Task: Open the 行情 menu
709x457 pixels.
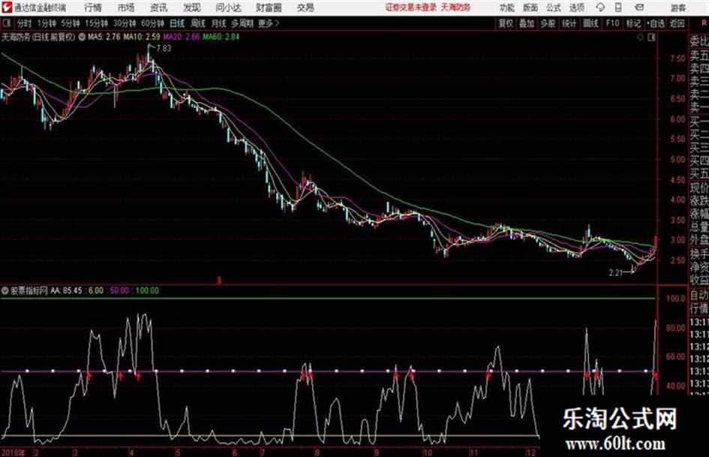Action: (93, 8)
